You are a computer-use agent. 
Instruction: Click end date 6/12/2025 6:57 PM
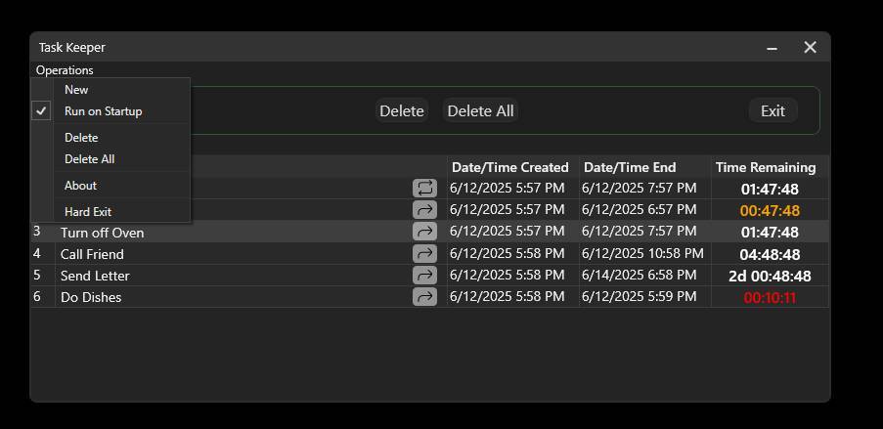click(x=640, y=209)
